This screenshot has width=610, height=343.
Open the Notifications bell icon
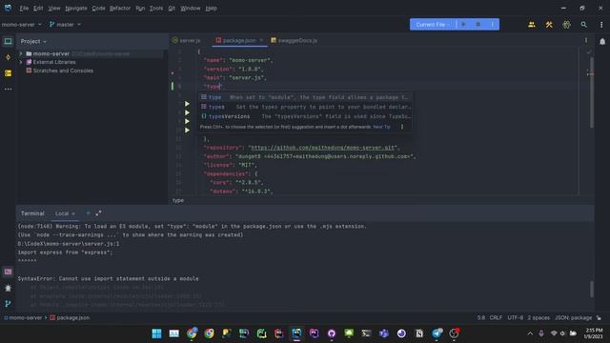[x=602, y=41]
